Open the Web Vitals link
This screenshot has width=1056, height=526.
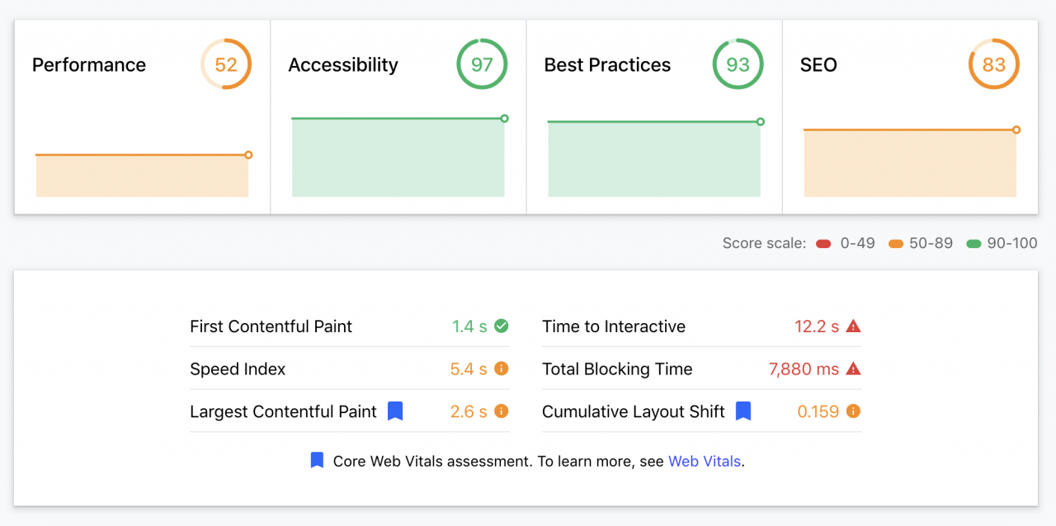pos(705,462)
